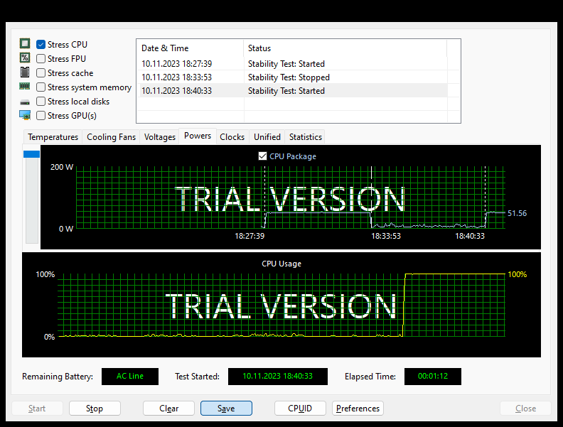
Task: Click the Elapsed Time 00:01:12 field
Action: click(433, 377)
